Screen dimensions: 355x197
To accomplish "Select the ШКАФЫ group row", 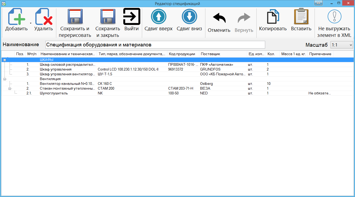I will [x=177, y=60].
